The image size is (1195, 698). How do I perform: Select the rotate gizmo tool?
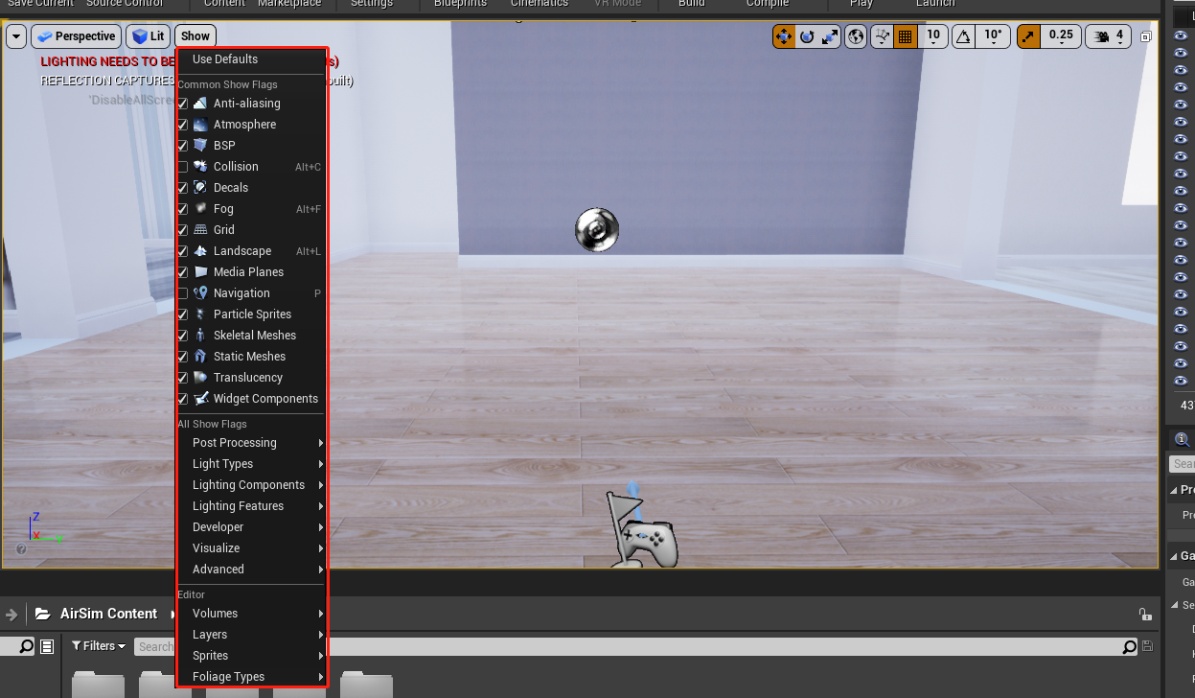point(807,36)
